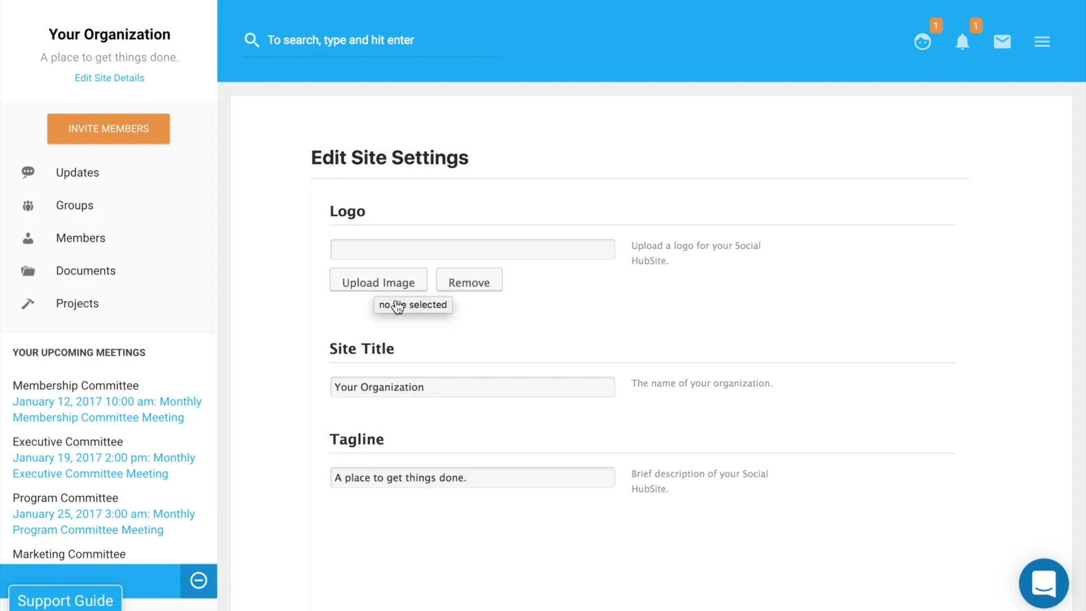Click the Site Title input field
1086x611 pixels.
point(472,387)
